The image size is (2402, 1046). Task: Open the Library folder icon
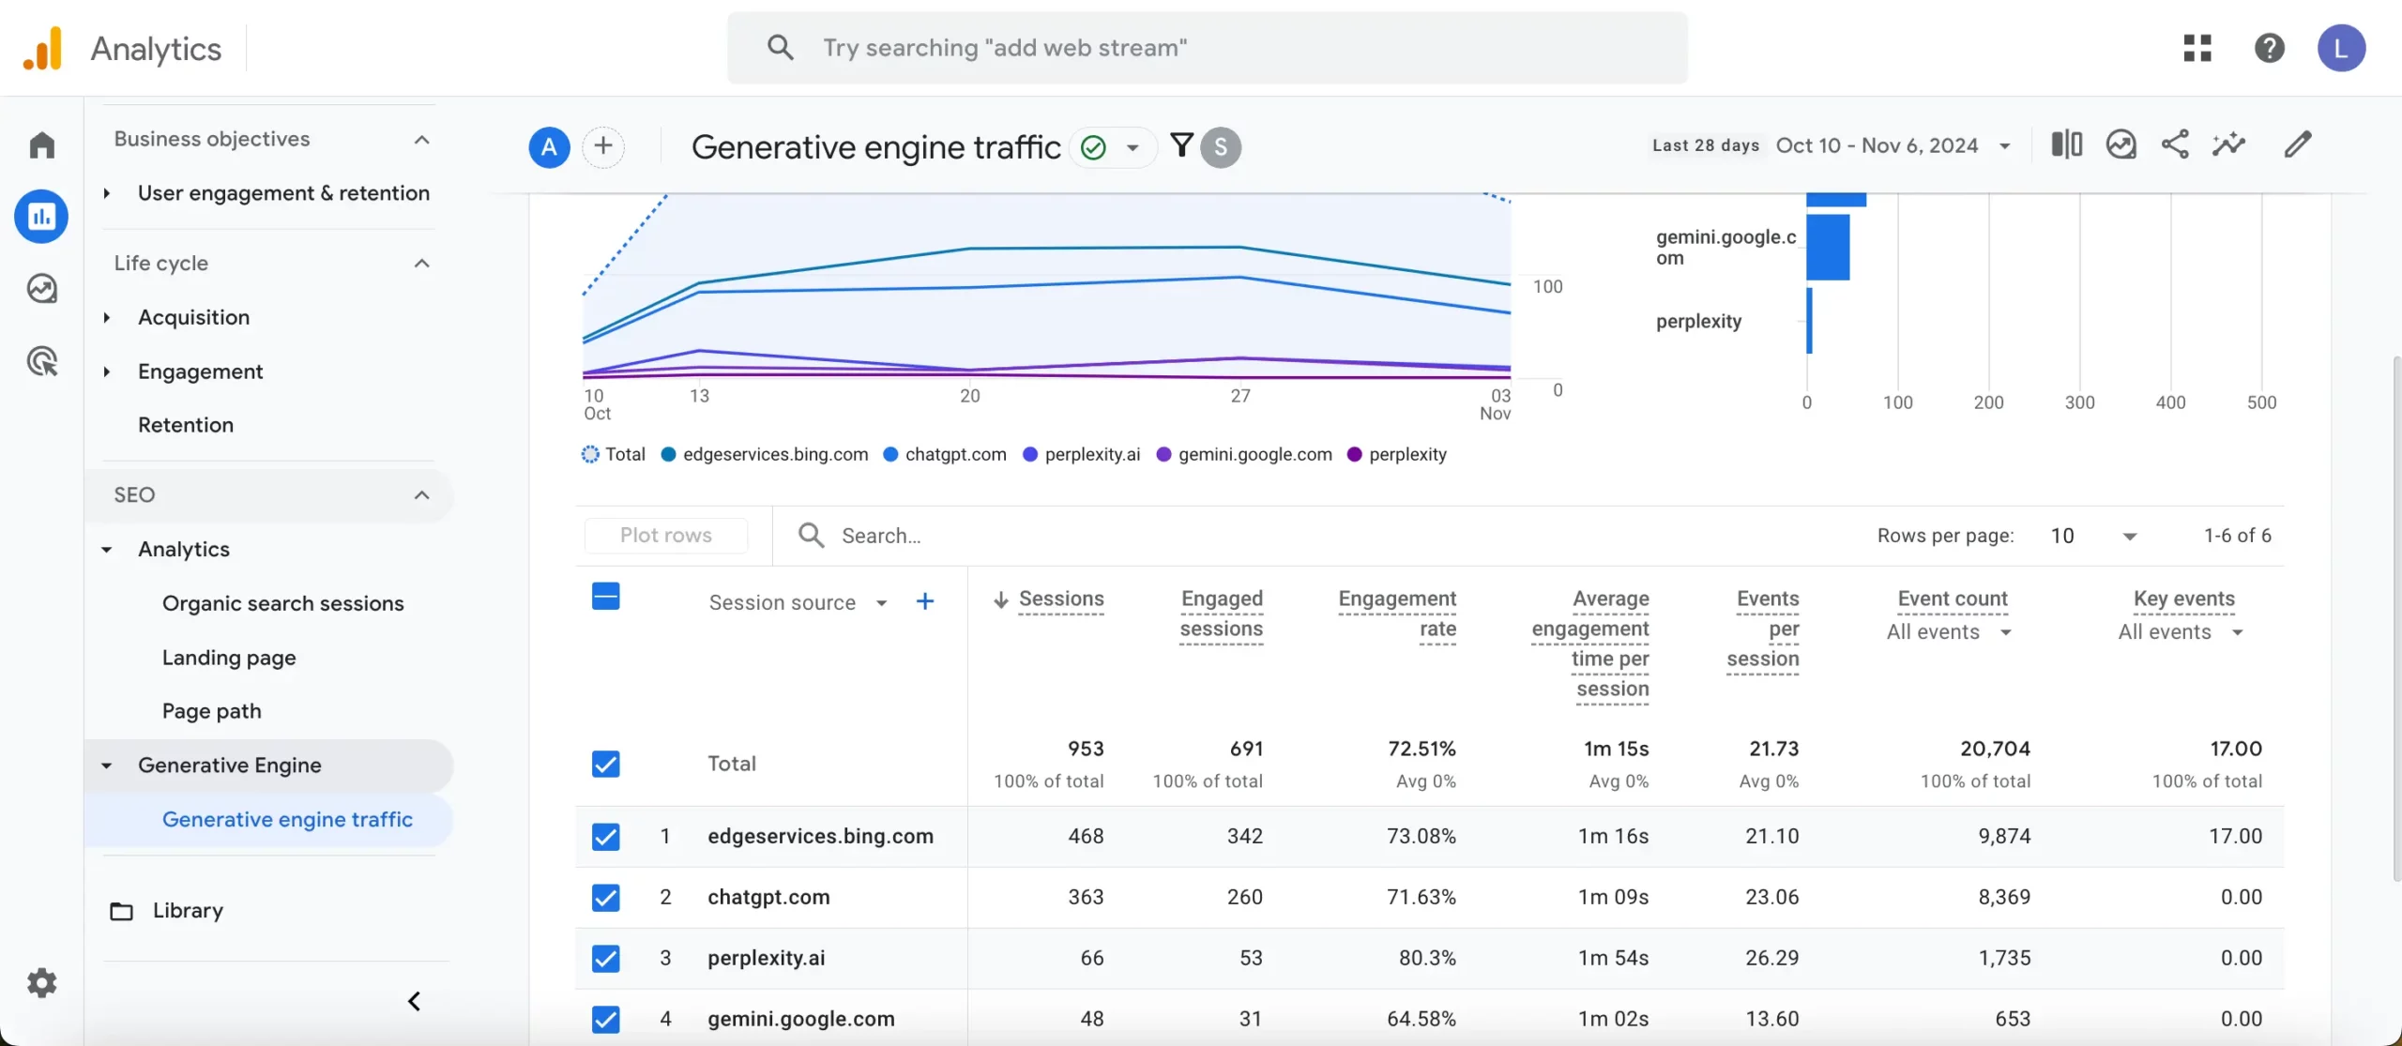tap(121, 911)
